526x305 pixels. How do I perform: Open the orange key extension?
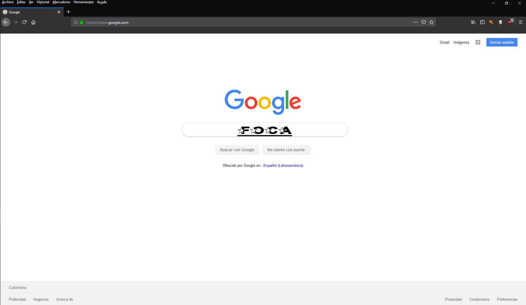tap(491, 22)
